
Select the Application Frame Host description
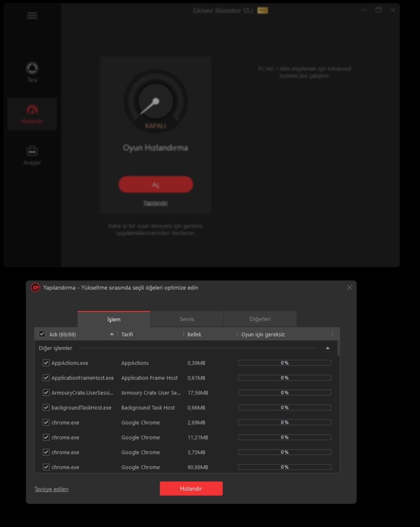coord(149,378)
